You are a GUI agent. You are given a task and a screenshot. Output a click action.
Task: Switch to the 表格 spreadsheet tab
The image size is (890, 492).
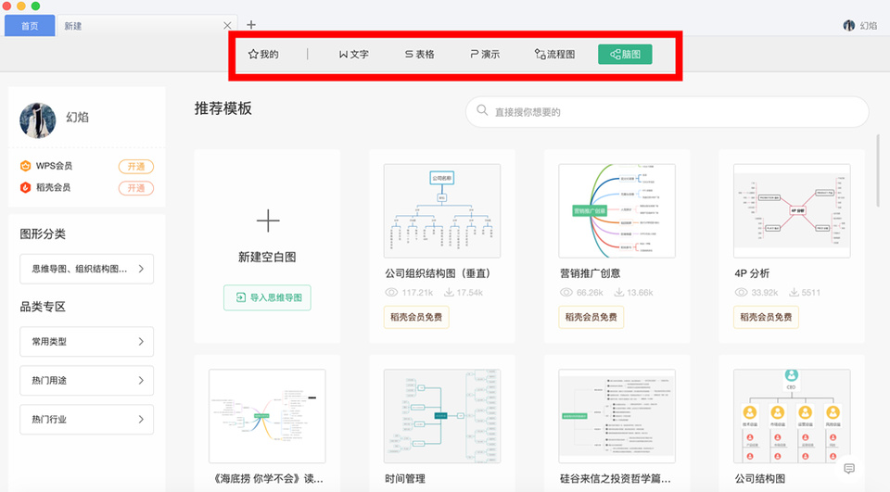click(x=419, y=55)
